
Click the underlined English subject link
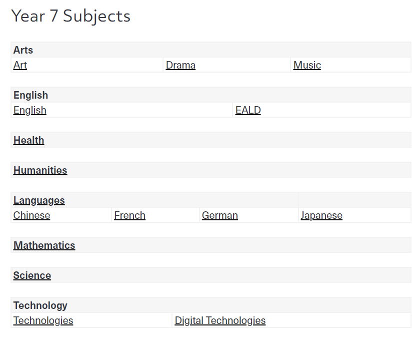point(30,110)
